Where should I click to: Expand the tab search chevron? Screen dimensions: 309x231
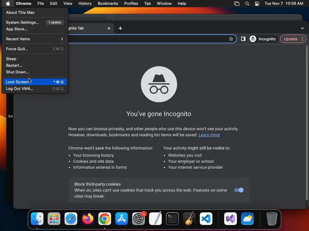(x=302, y=28)
